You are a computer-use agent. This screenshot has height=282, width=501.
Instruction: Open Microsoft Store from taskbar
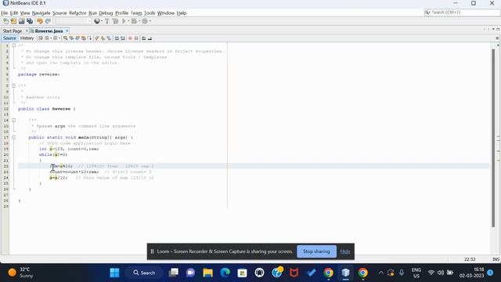(242, 273)
